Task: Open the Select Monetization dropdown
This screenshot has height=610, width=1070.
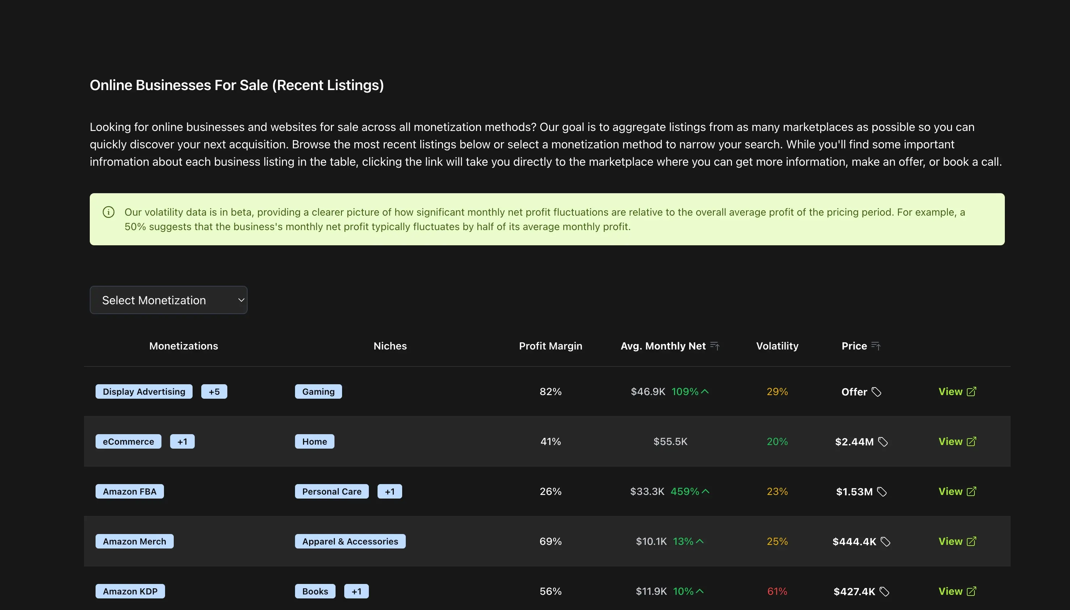Action: coord(168,300)
